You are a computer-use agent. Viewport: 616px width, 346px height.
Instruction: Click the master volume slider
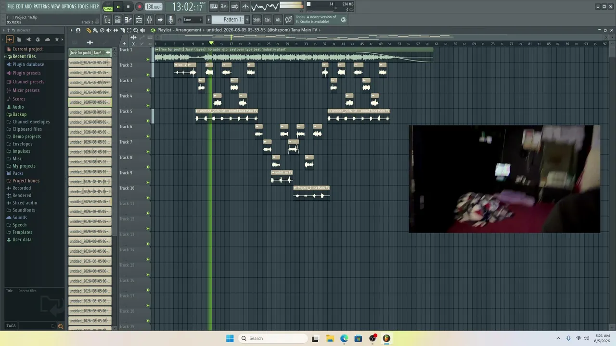[291, 6]
